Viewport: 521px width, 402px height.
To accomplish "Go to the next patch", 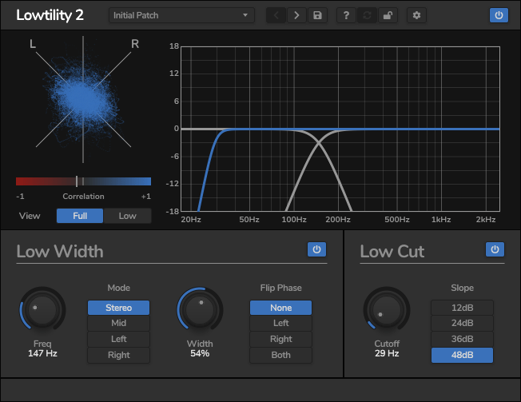I will pos(296,15).
